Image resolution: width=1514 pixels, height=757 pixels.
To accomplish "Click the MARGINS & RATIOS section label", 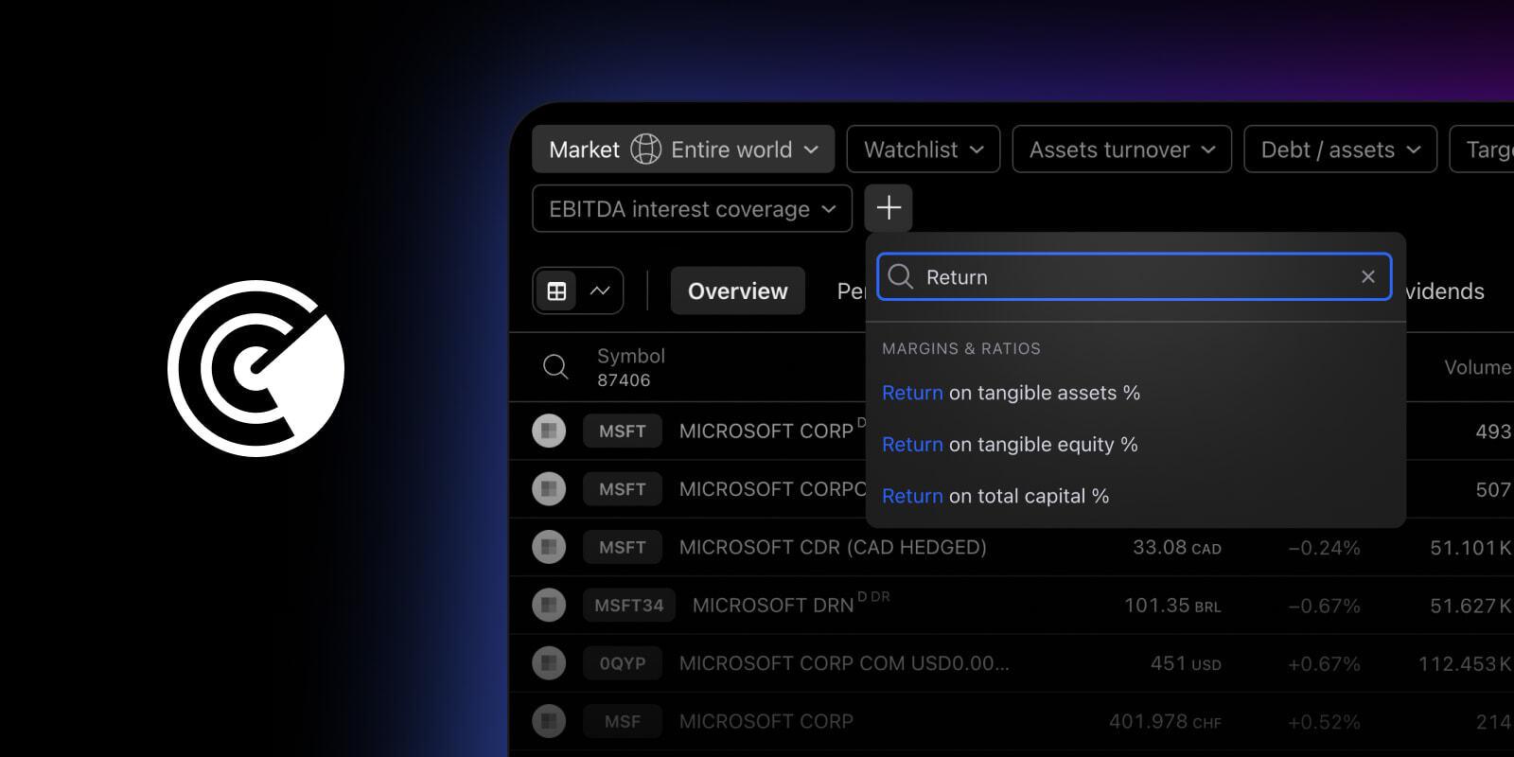I will [x=961, y=348].
